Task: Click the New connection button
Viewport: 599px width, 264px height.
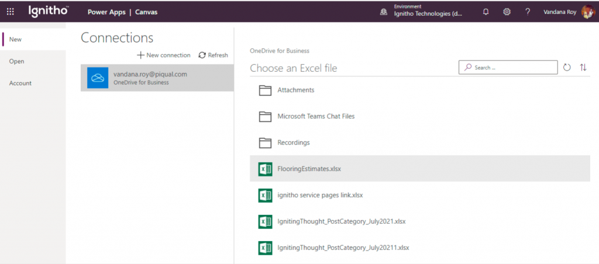Action: 164,55
